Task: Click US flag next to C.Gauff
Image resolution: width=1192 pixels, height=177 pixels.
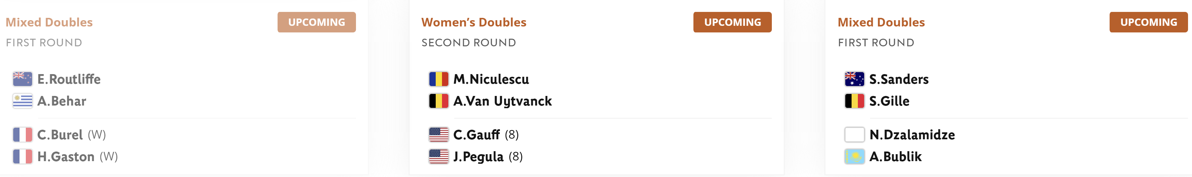Action: [439, 134]
